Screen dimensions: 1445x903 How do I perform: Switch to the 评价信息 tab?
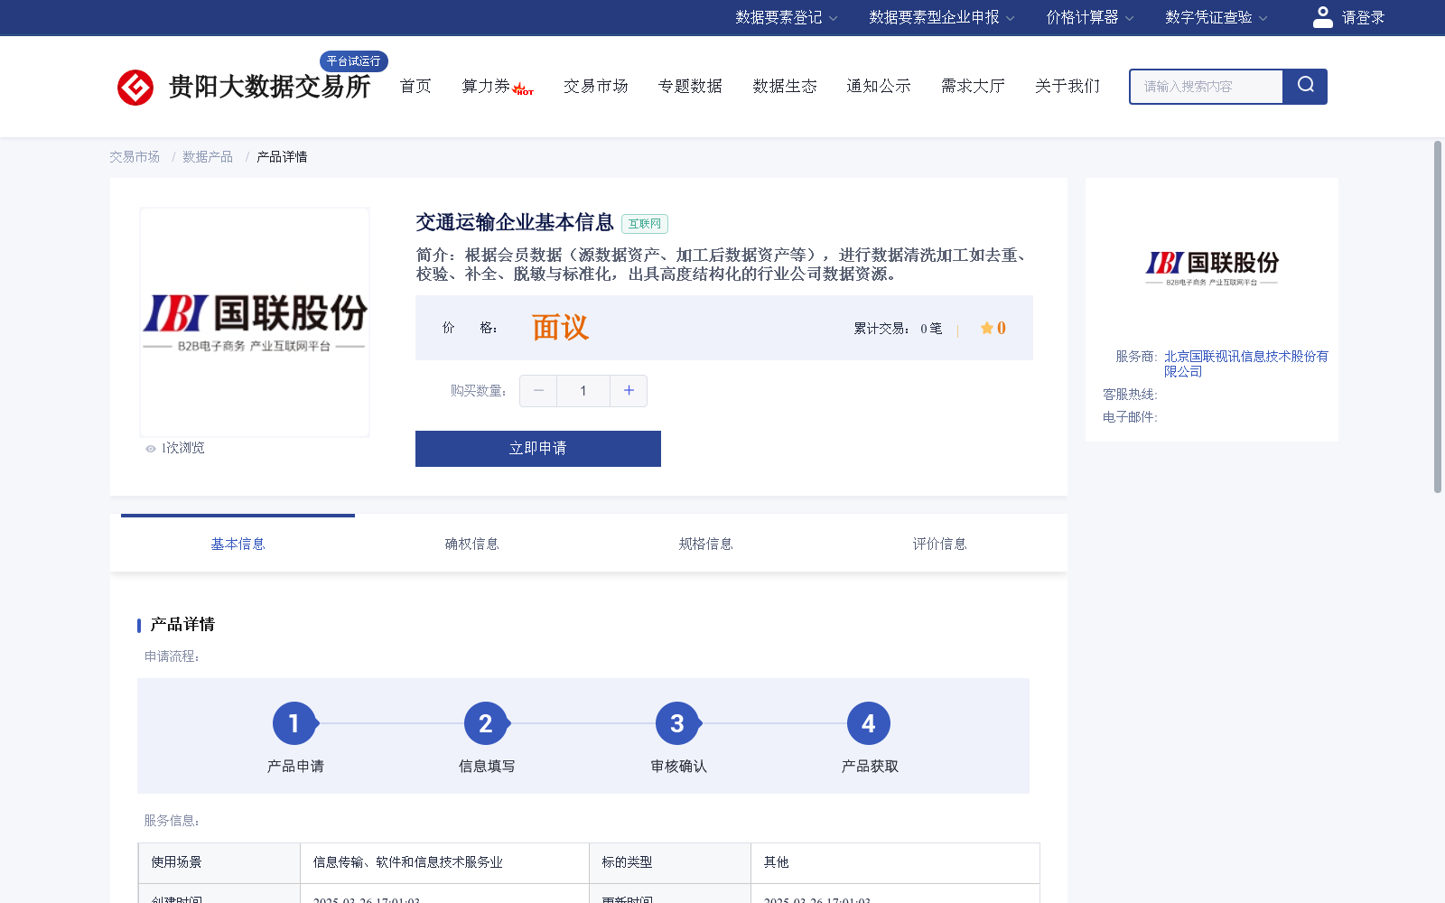click(939, 544)
